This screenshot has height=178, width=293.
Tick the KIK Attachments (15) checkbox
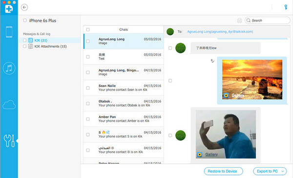click(x=25, y=46)
